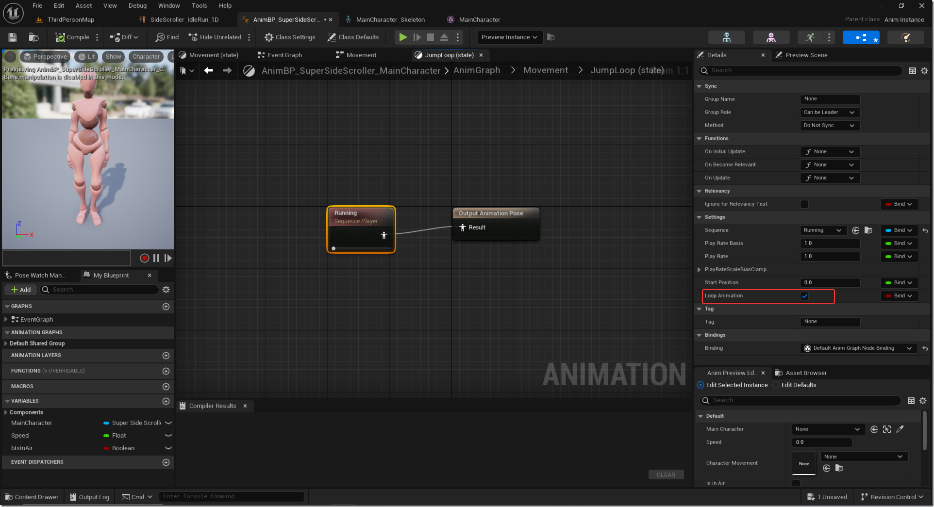The height and width of the screenshot is (507, 934).
Task: Click the Play Rate value field
Action: click(x=830, y=257)
